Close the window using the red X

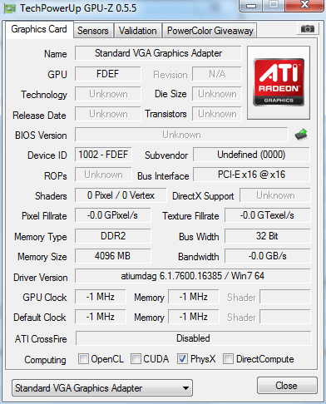tap(304, 5)
